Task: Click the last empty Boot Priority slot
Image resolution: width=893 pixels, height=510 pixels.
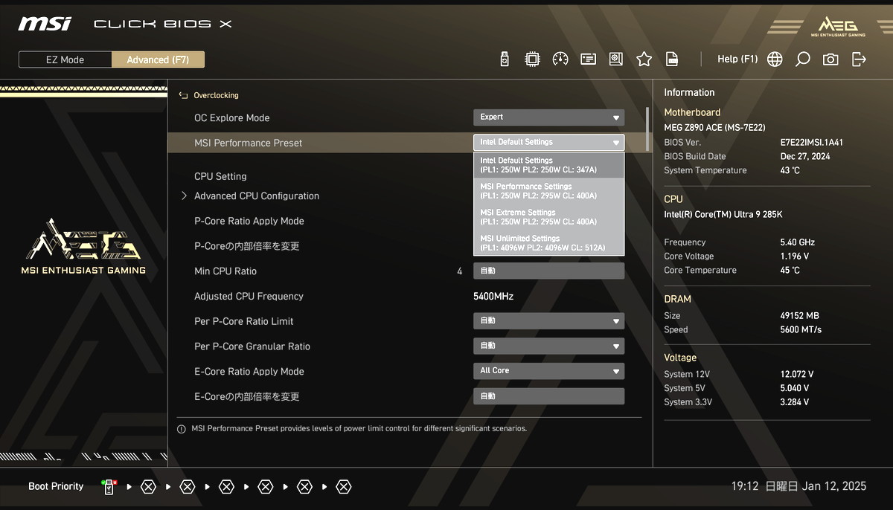Action: coord(343,487)
